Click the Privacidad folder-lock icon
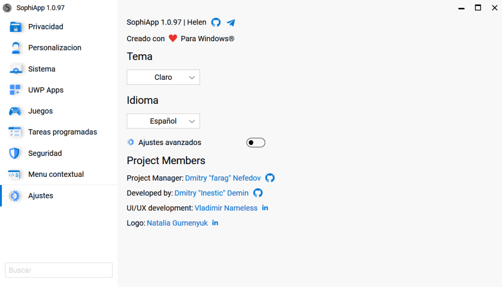The image size is (502, 287). click(x=15, y=27)
